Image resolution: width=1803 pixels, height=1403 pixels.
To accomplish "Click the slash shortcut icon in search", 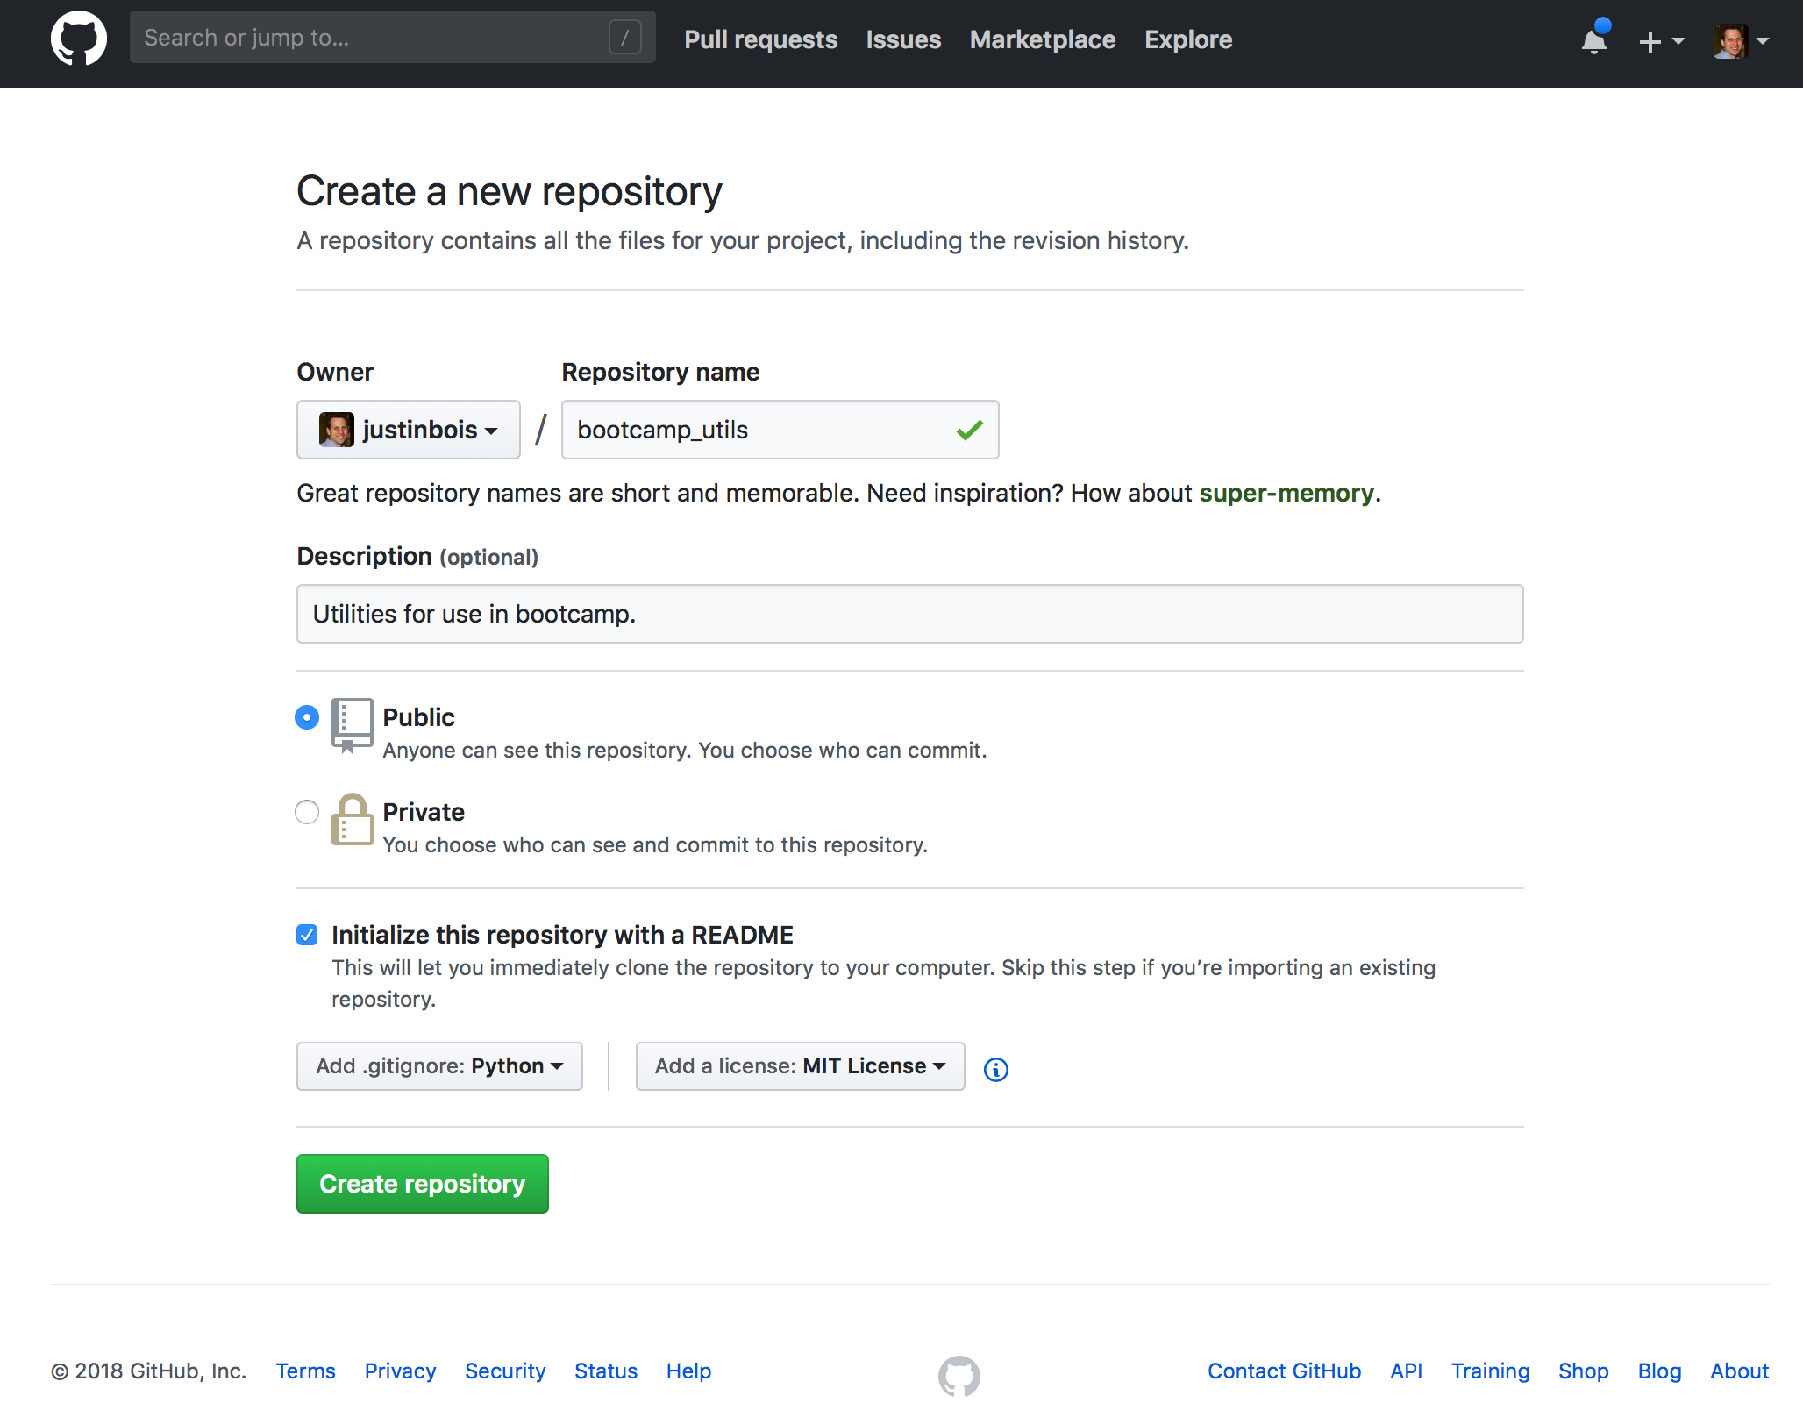I will [x=625, y=38].
